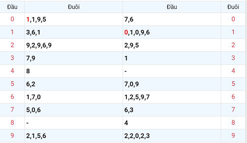Viewport: 247px width, 143px height.
Task: Click the cell showing 7,6
Action: pyautogui.click(x=172, y=19)
